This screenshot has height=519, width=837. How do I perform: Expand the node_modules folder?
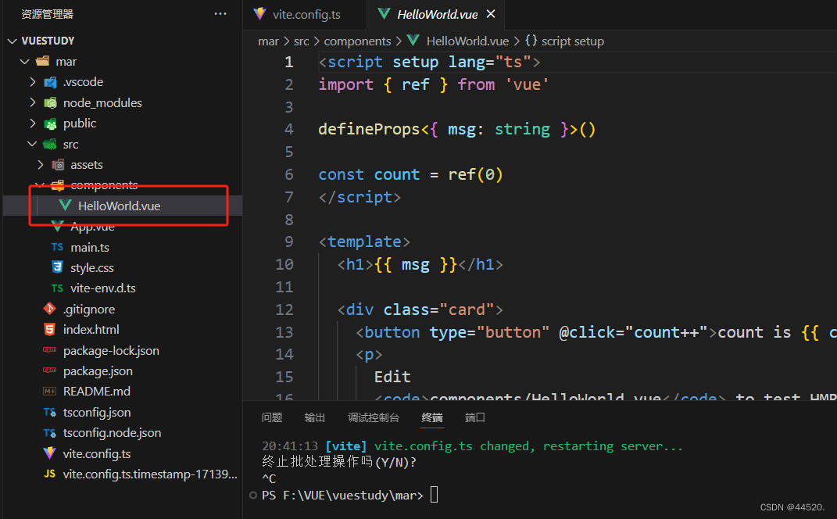31,102
